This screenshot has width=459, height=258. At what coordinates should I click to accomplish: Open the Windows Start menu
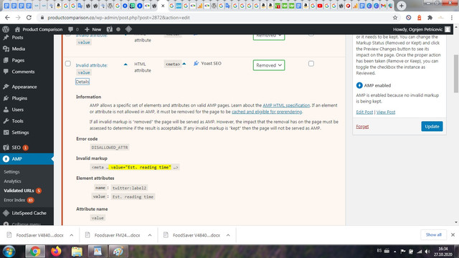click(9, 252)
